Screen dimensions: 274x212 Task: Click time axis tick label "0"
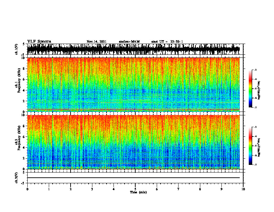[x=27, y=189]
